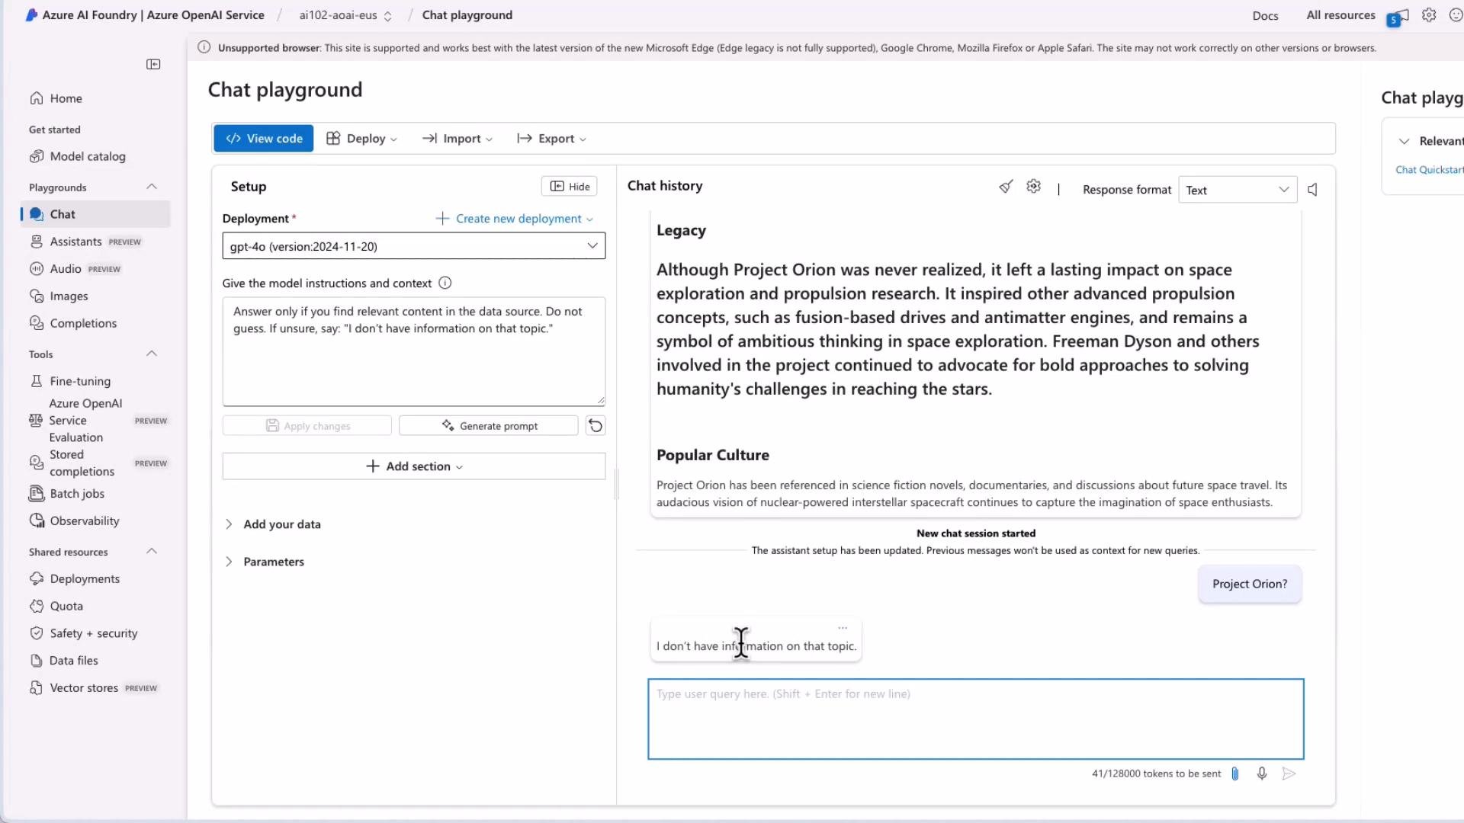The width and height of the screenshot is (1464, 823).
Task: Click the Azure AI Foundry logo
Action: coord(31,15)
